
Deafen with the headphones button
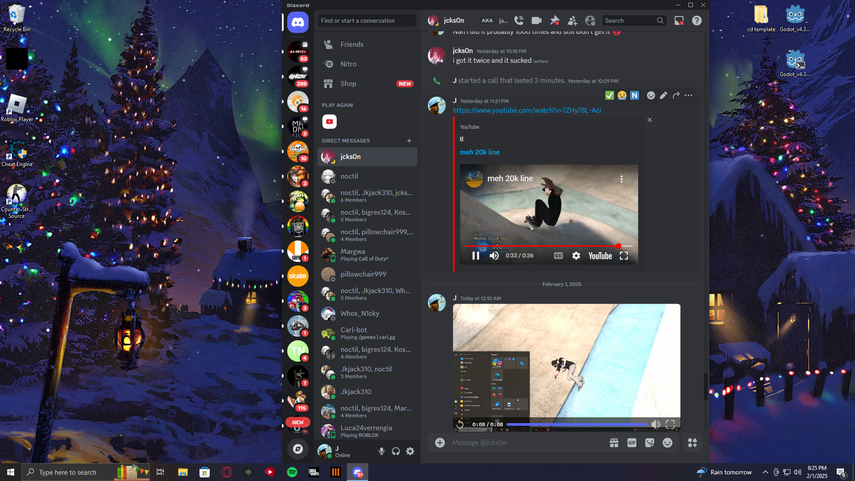tap(396, 451)
